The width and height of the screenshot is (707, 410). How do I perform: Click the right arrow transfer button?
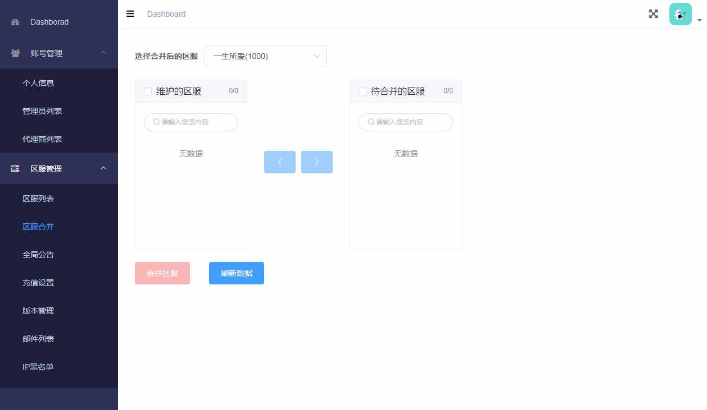coord(316,162)
